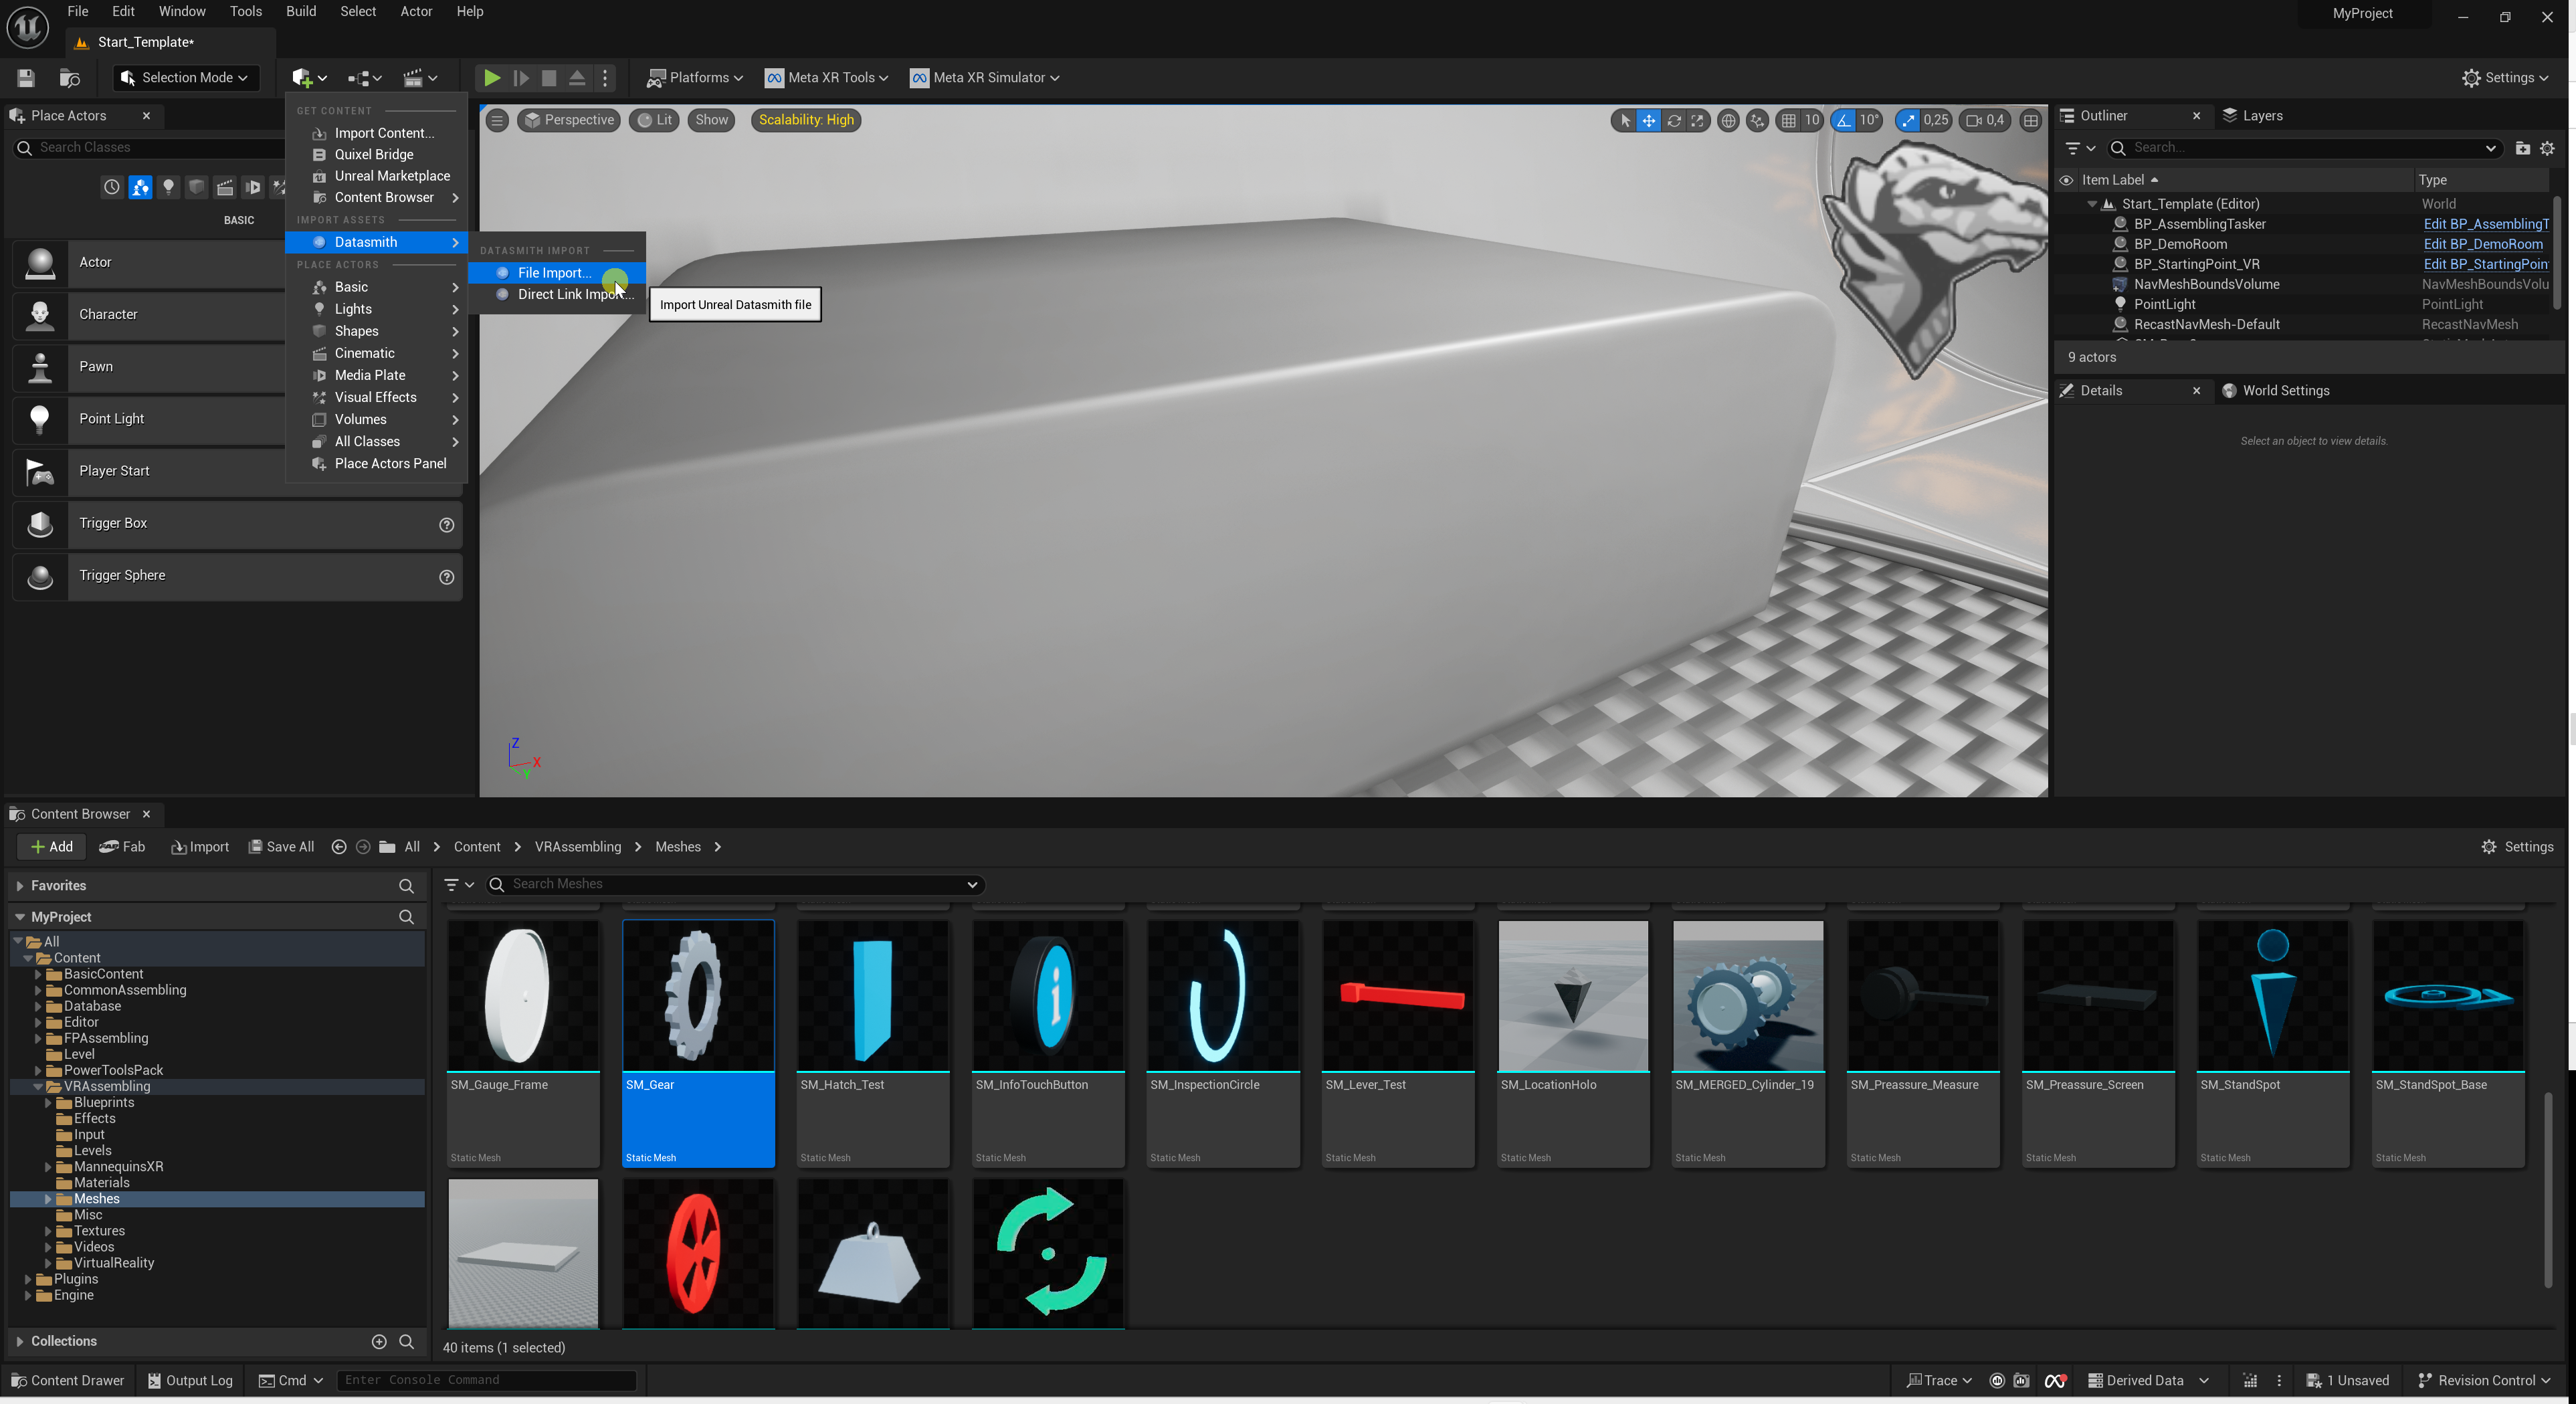The height and width of the screenshot is (1404, 2576).
Task: Click the Edit BP_DemoRoom link
Action: click(2482, 244)
